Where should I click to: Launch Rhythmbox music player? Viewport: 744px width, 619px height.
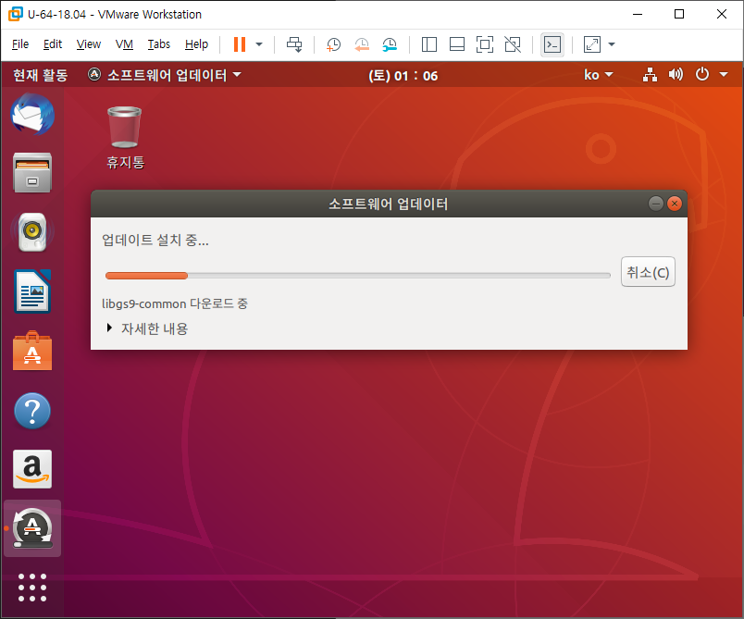[32, 232]
